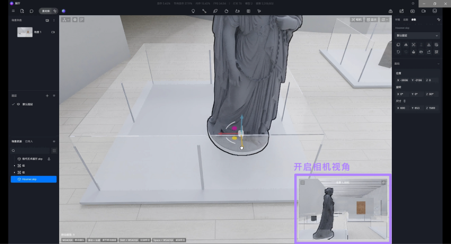Open the default layer dropdown in properties panel
The width and height of the screenshot is (451, 244).
pos(418,36)
